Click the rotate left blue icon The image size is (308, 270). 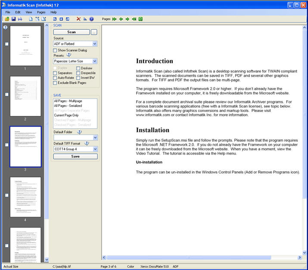click(55, 19)
